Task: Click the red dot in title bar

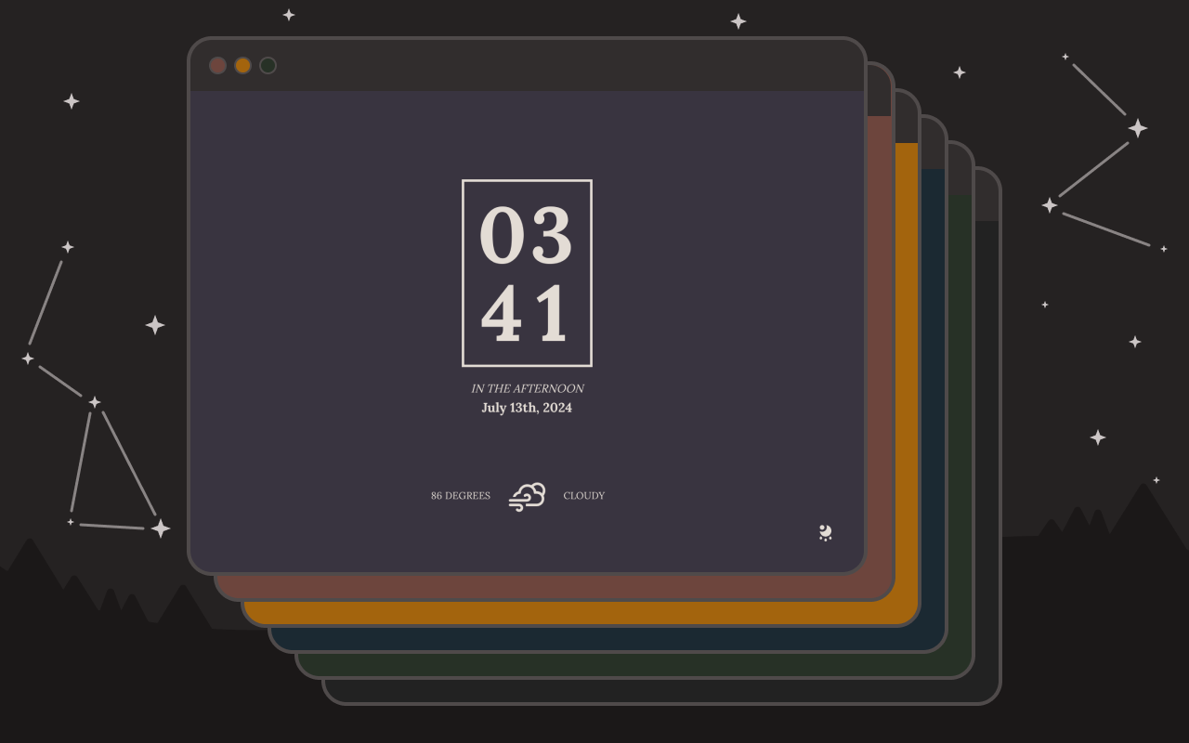Action: tap(218, 65)
